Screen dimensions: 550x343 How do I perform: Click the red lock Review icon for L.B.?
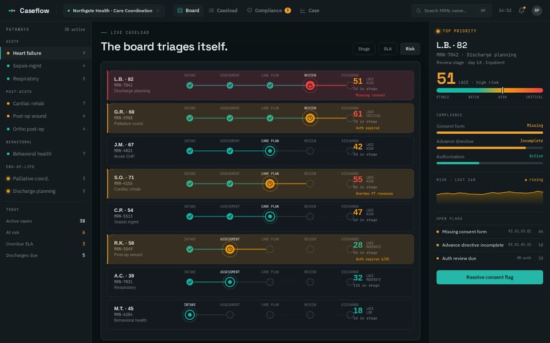pos(310,85)
